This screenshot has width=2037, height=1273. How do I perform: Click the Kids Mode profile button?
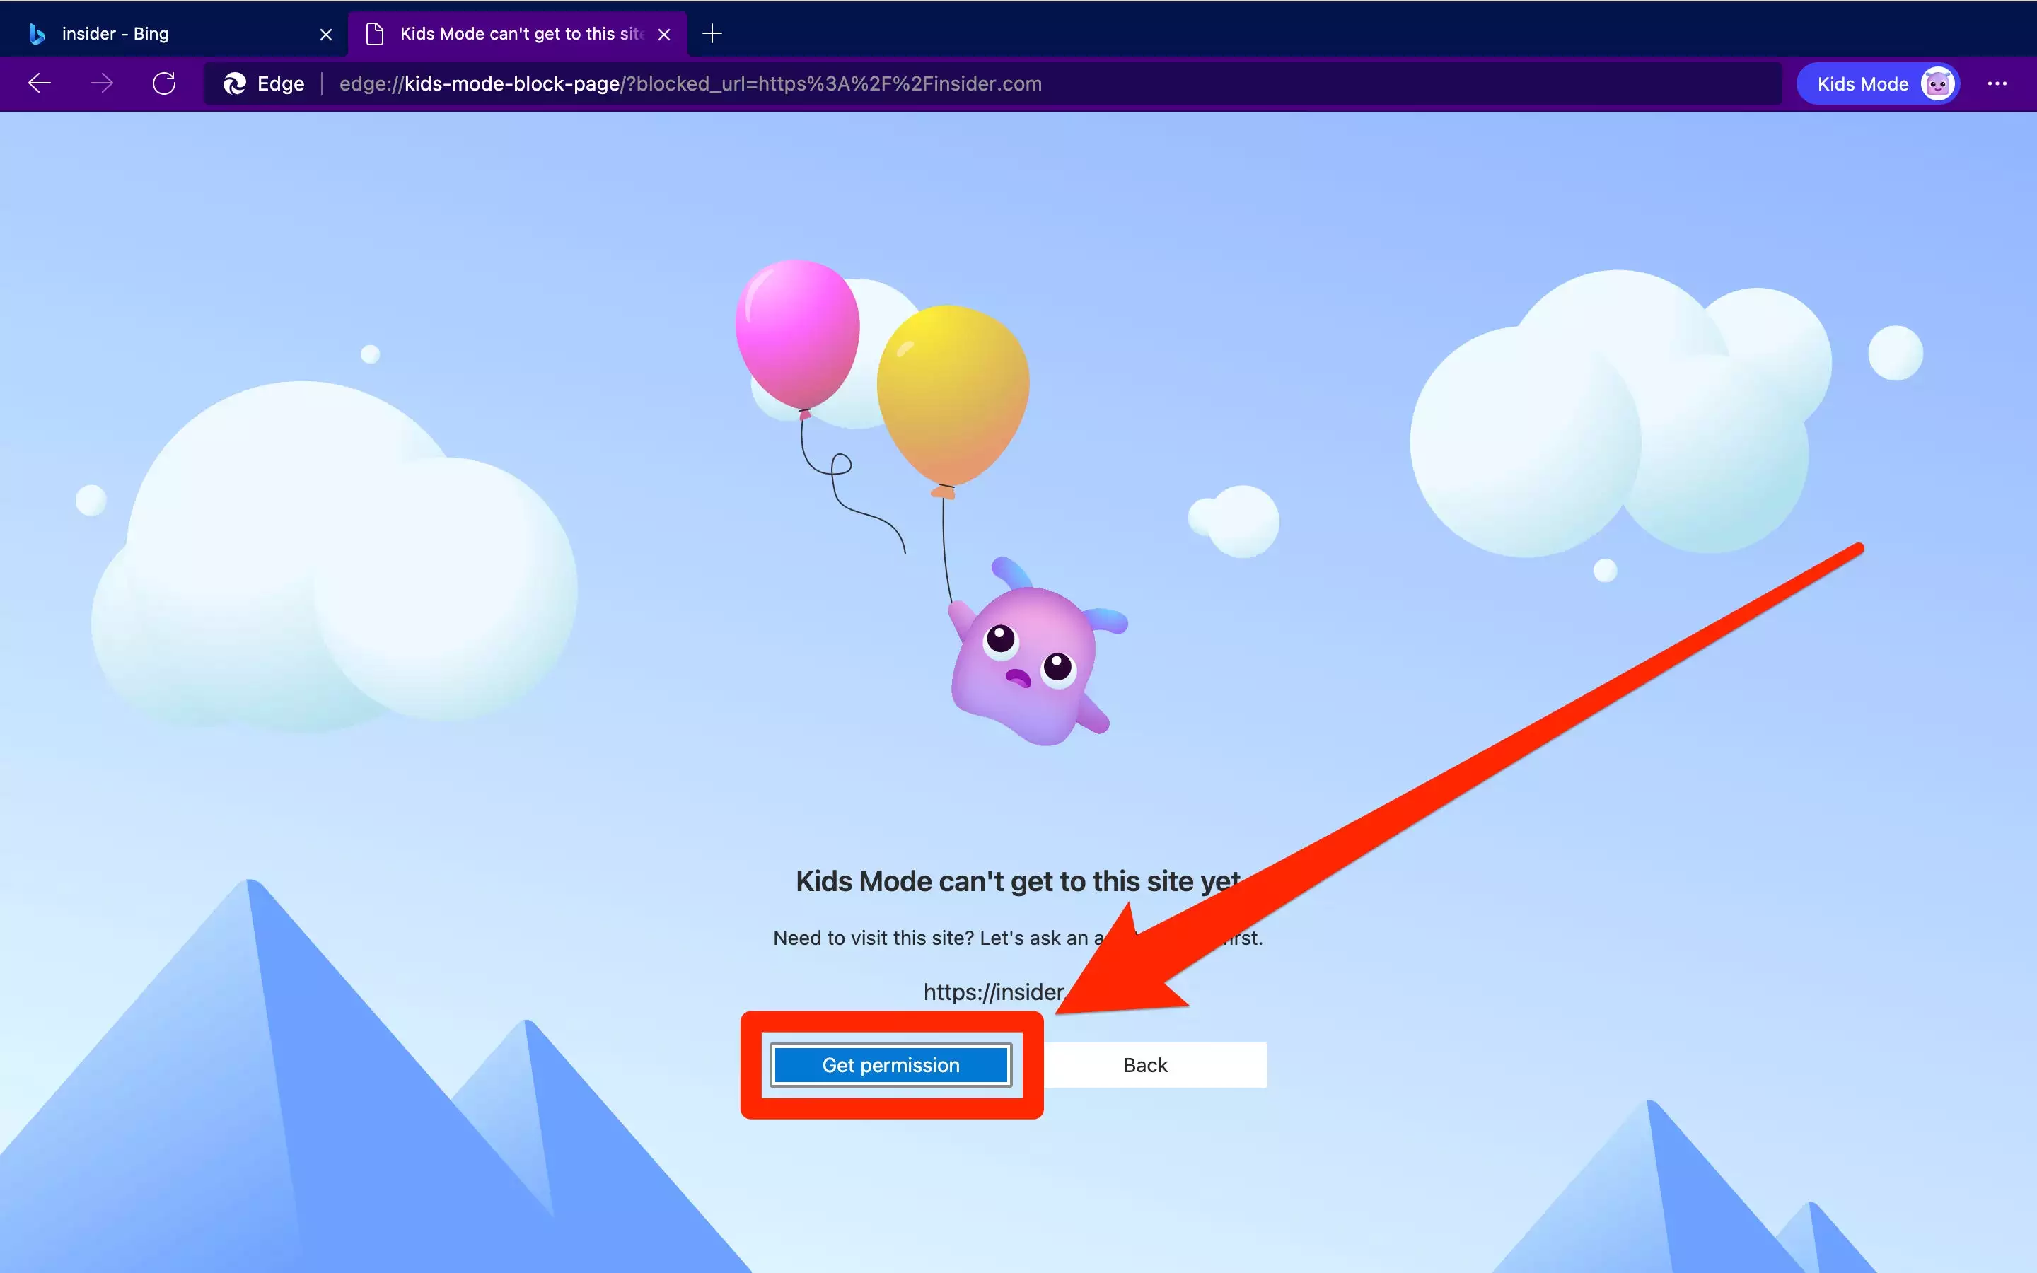pos(1878,83)
